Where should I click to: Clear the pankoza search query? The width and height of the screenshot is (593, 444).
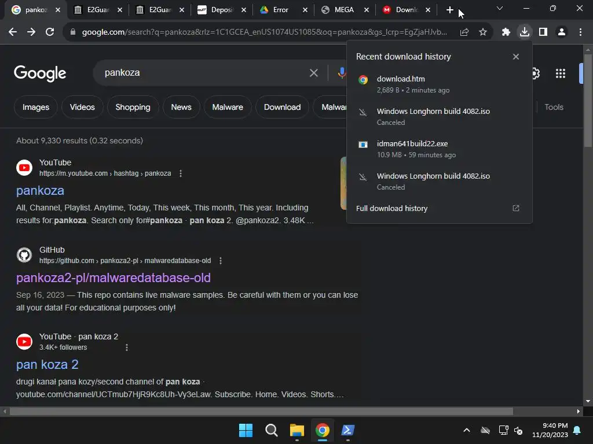pos(314,73)
